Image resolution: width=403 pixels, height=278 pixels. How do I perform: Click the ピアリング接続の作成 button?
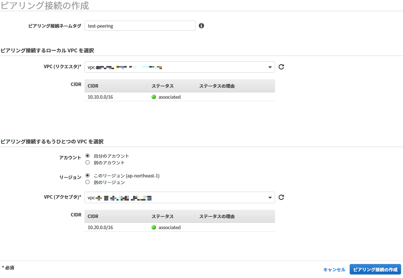click(376, 269)
